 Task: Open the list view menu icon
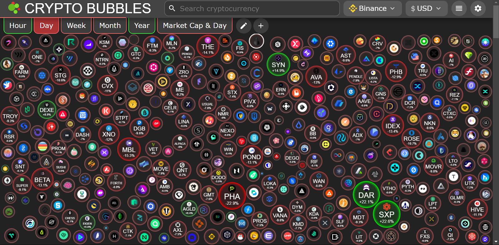click(x=459, y=8)
